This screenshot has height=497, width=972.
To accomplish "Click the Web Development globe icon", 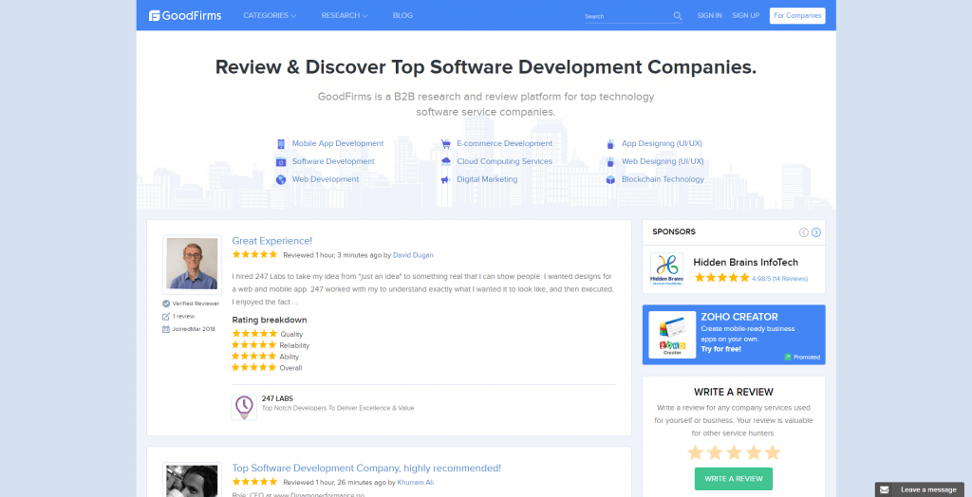I will pyautogui.click(x=281, y=179).
